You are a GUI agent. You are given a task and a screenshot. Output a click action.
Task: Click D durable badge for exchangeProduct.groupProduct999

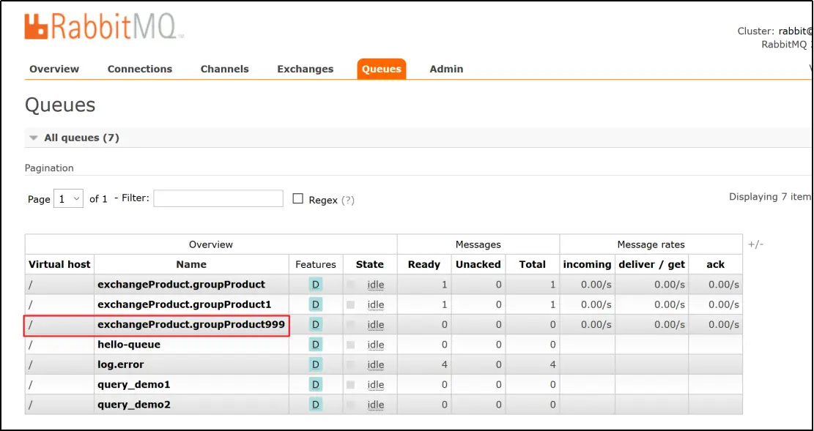pos(316,325)
